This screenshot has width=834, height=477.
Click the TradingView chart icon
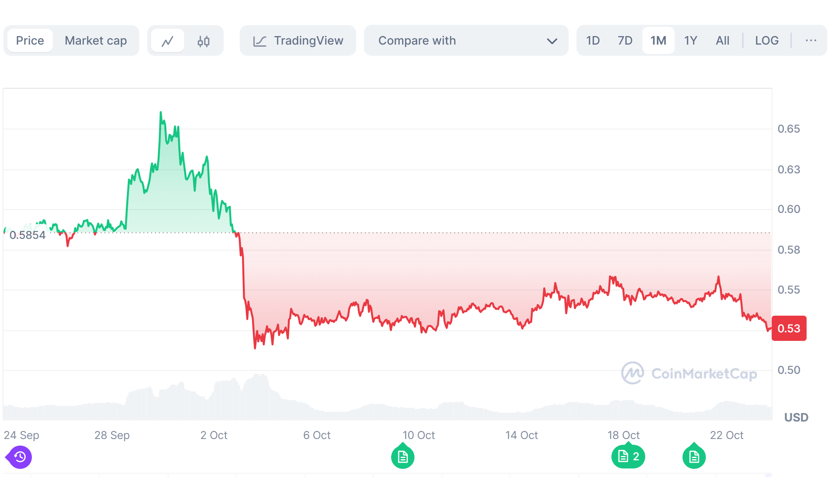click(x=259, y=41)
